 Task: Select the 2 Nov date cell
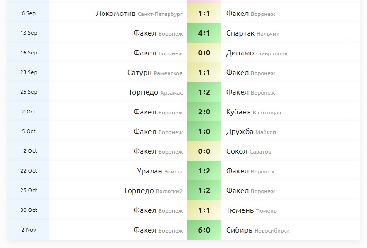(29, 230)
